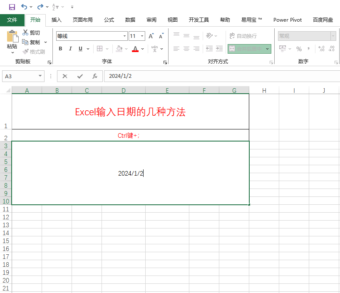Switch to the 页面布局 tab
The width and height of the screenshot is (340, 293).
pyautogui.click(x=83, y=20)
